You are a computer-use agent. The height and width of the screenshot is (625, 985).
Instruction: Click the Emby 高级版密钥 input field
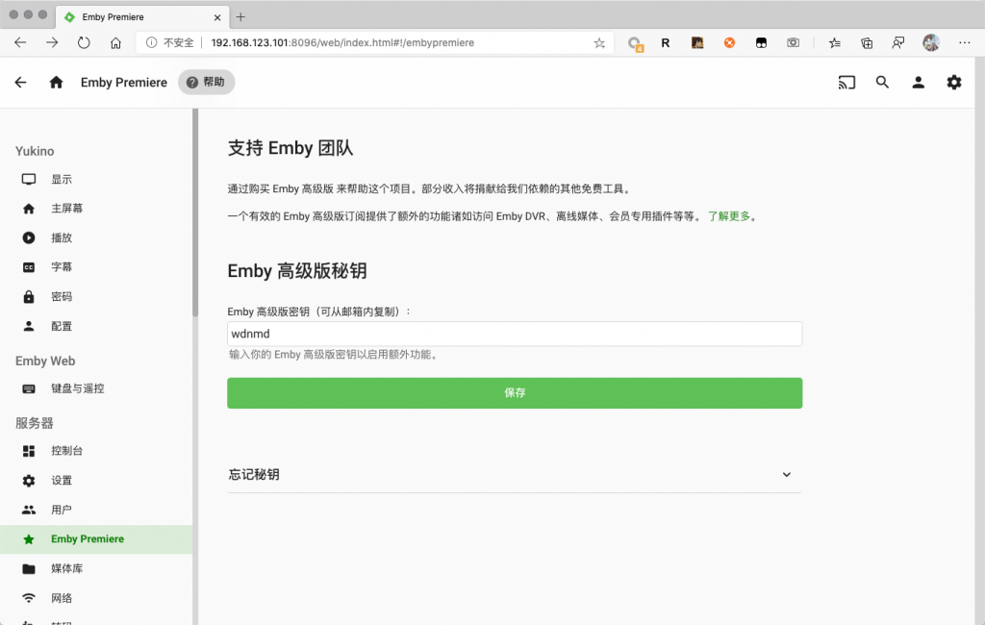[515, 334]
